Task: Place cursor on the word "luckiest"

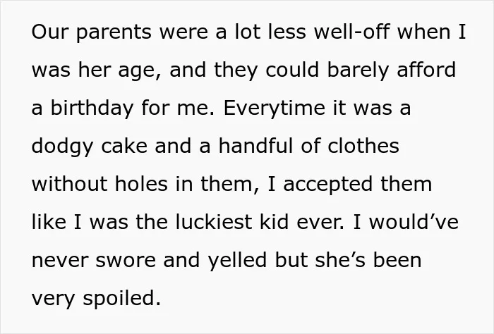Action: pyautogui.click(x=214, y=222)
